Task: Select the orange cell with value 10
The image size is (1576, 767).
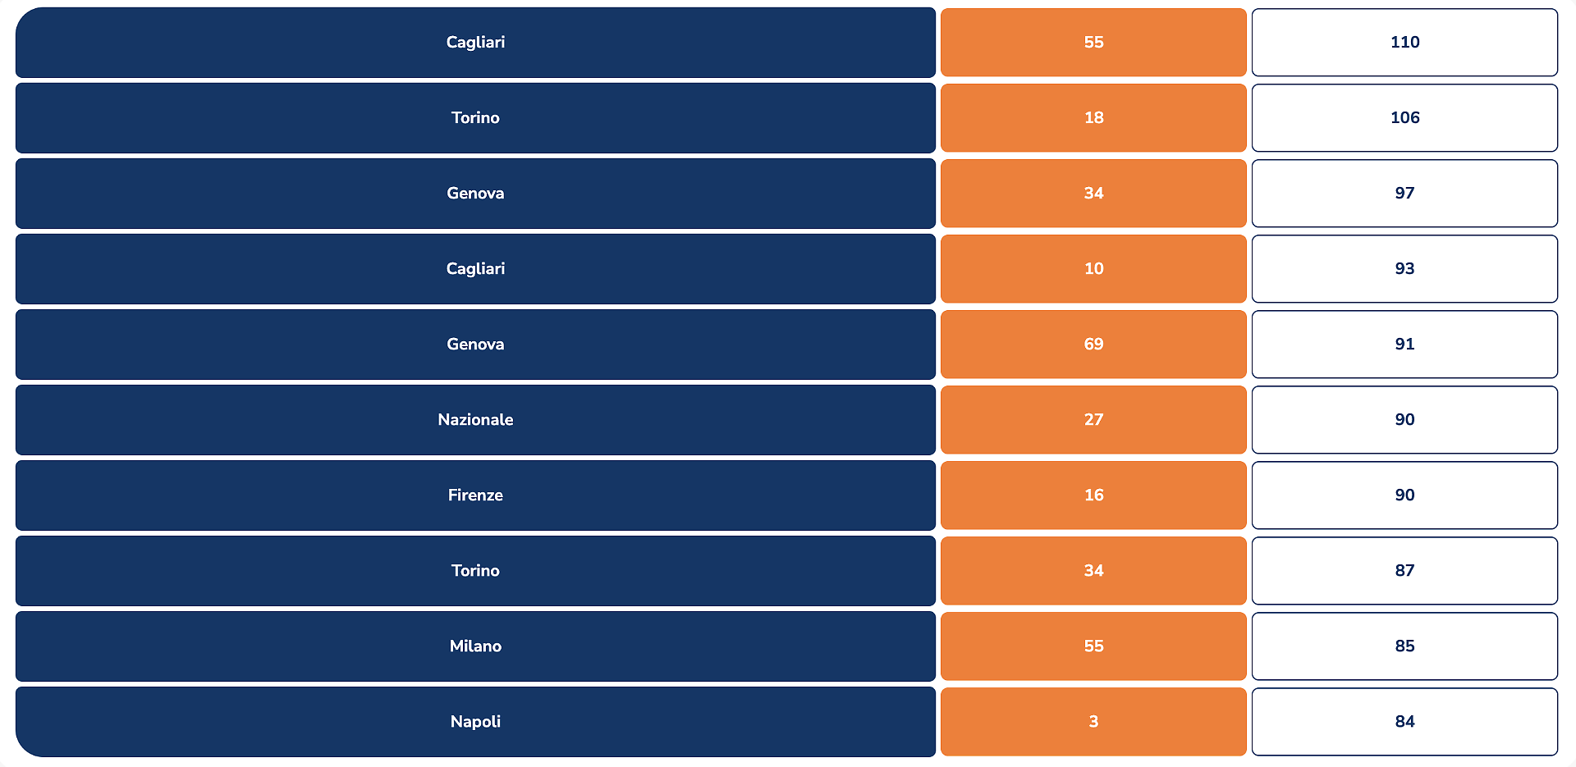Action: pos(1093,269)
